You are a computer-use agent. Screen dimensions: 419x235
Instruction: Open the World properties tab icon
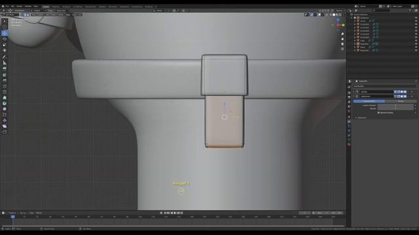pyautogui.click(x=349, y=112)
